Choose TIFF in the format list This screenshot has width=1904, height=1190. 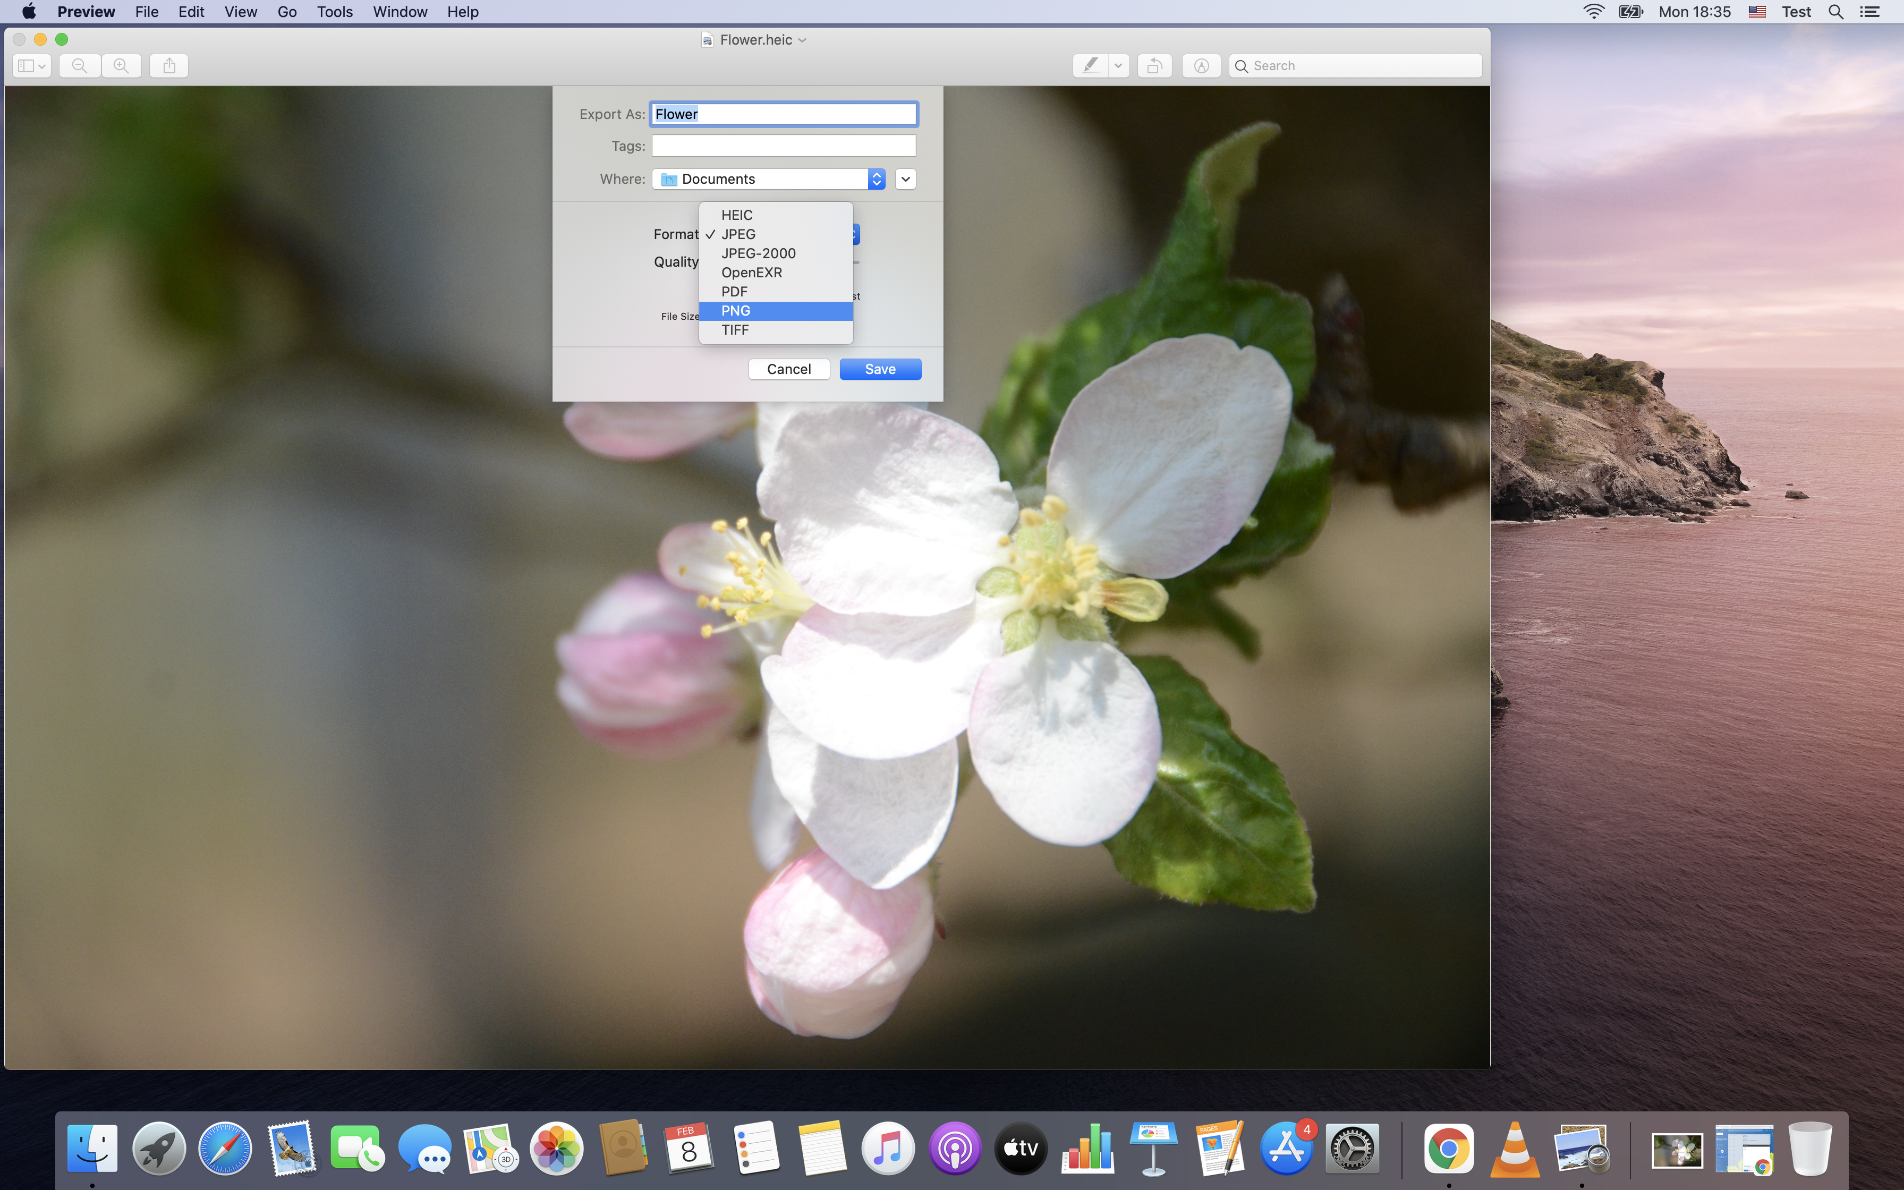pos(775,330)
